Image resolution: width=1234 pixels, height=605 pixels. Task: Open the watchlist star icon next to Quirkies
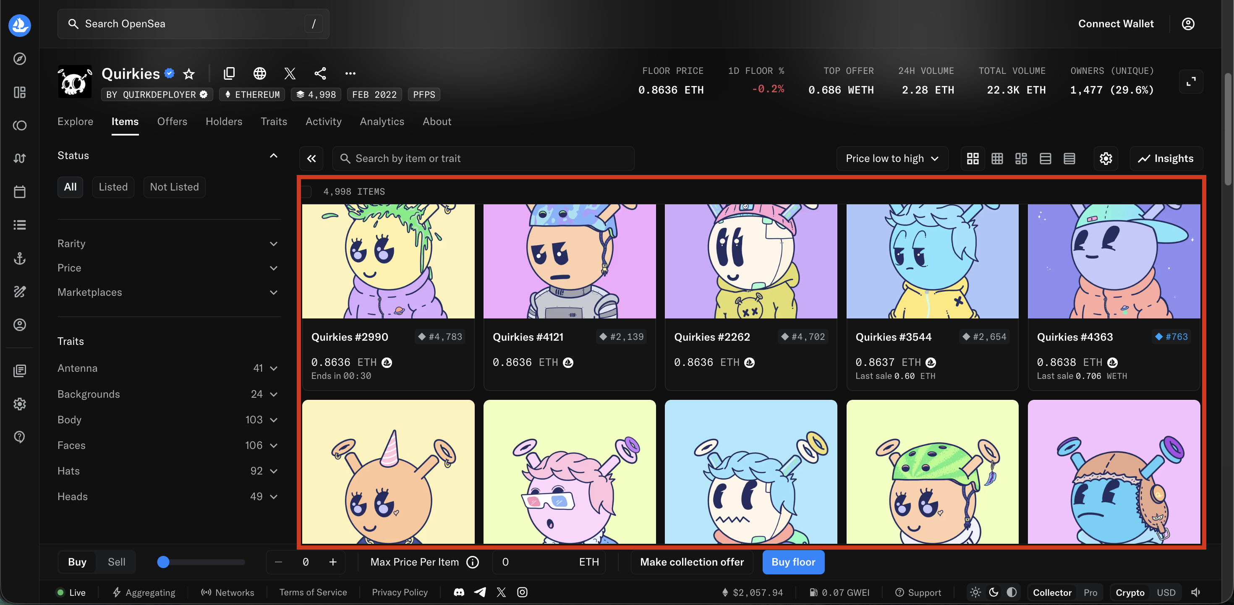tap(188, 74)
